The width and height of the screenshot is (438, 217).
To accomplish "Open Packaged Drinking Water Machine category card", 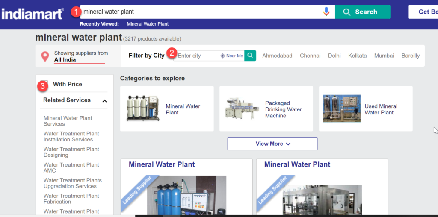I will pyautogui.click(x=266, y=108).
